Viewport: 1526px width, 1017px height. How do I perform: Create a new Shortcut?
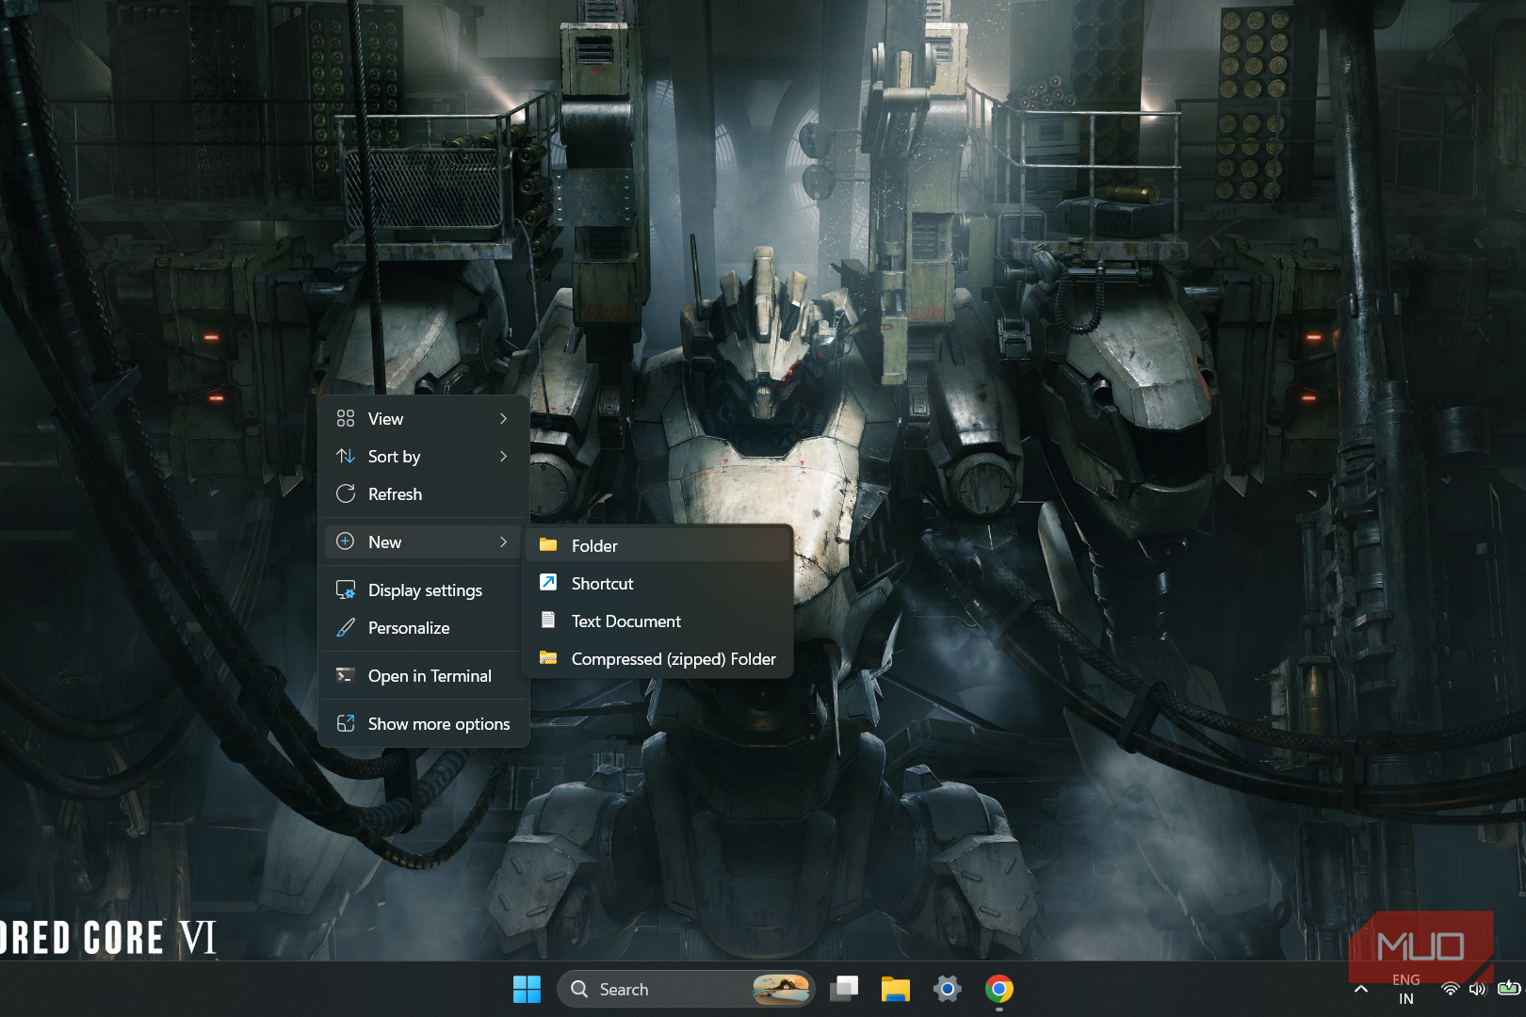(659, 584)
